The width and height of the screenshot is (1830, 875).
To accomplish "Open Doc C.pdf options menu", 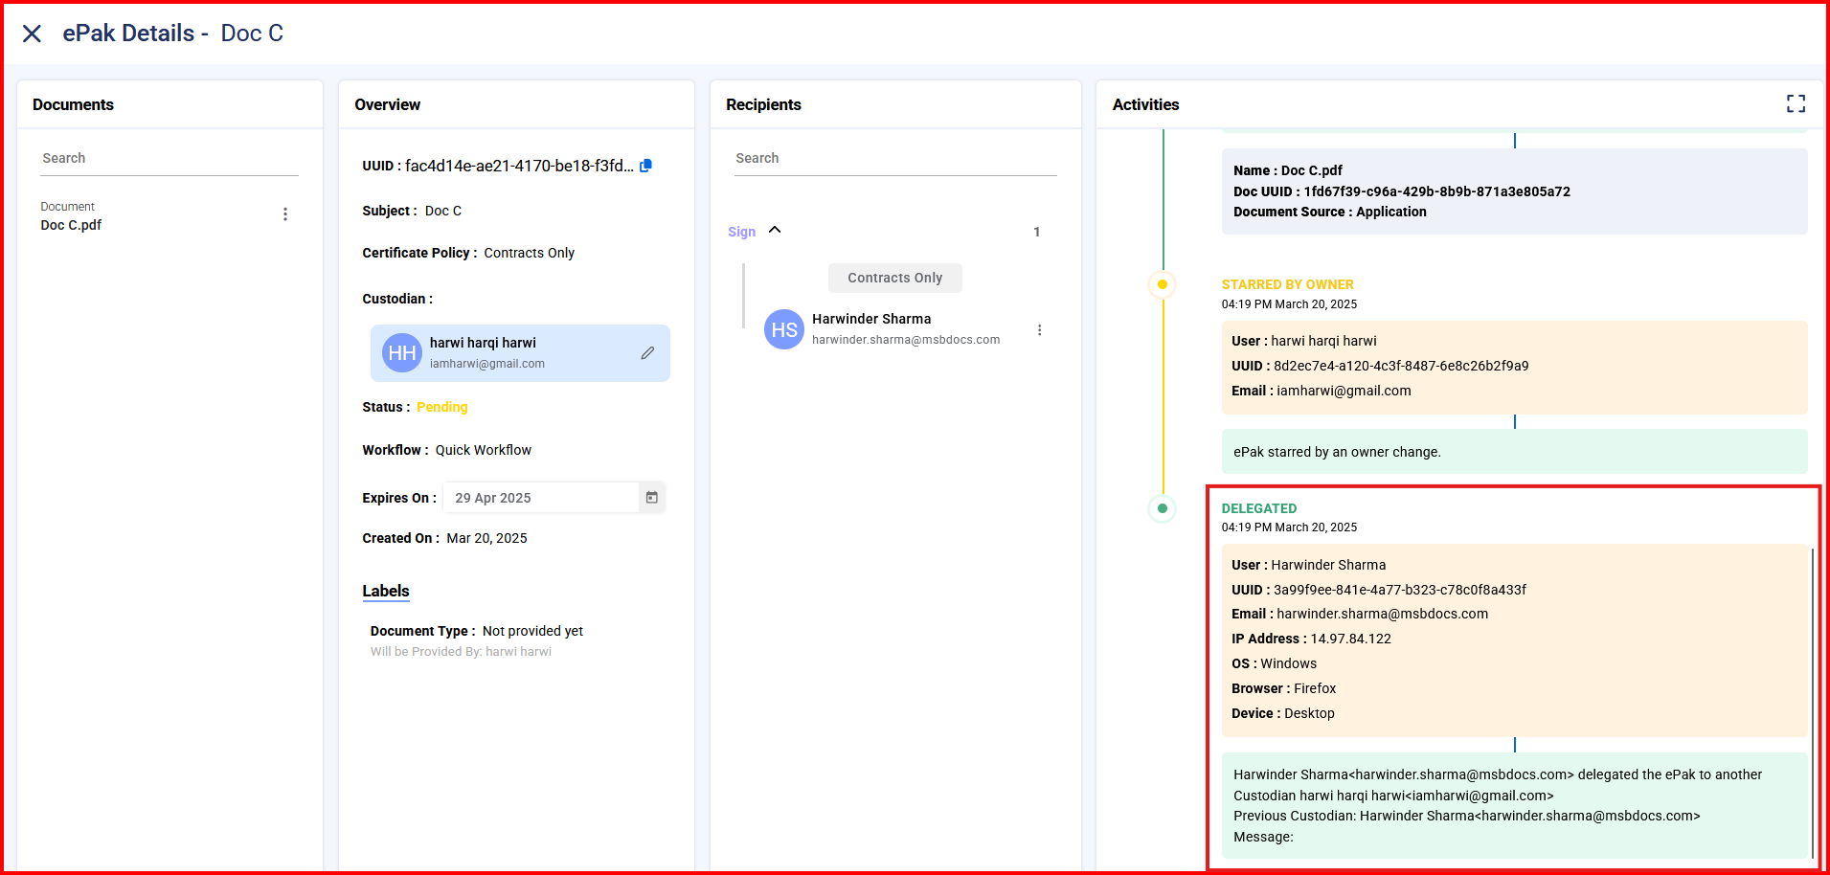I will [284, 214].
